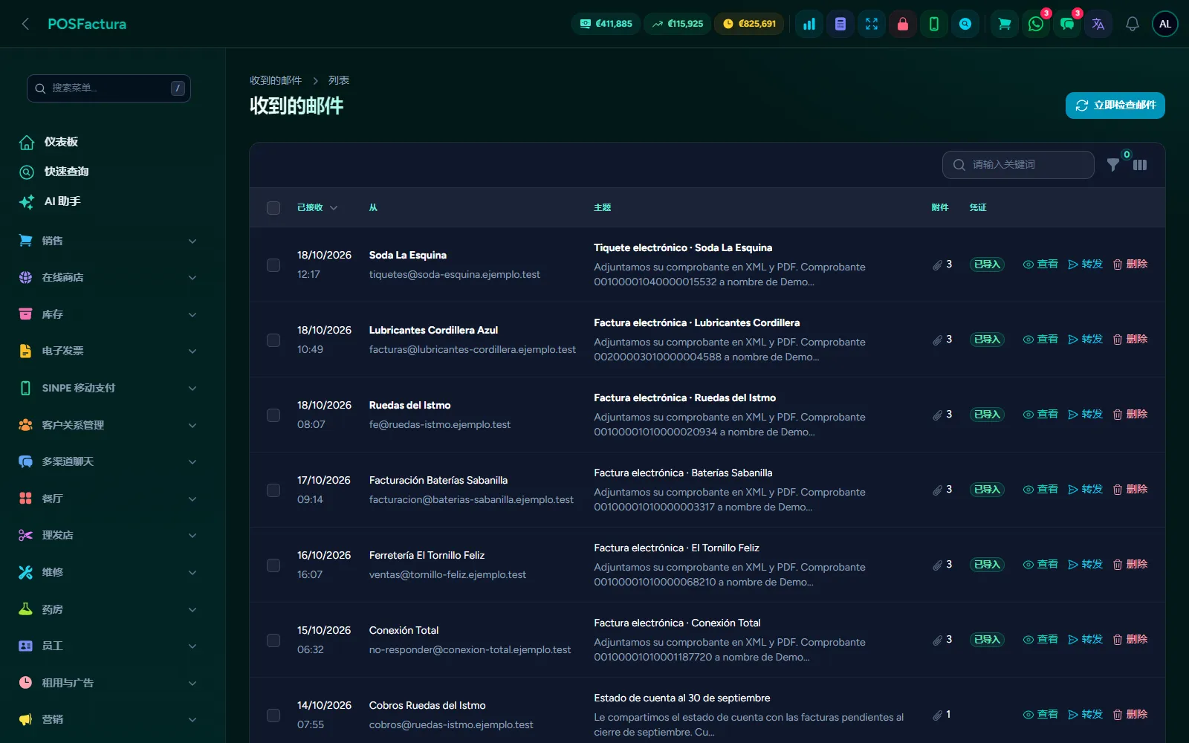Open the green mobile phone icon
Screen dimensions: 1189x743
point(934,24)
